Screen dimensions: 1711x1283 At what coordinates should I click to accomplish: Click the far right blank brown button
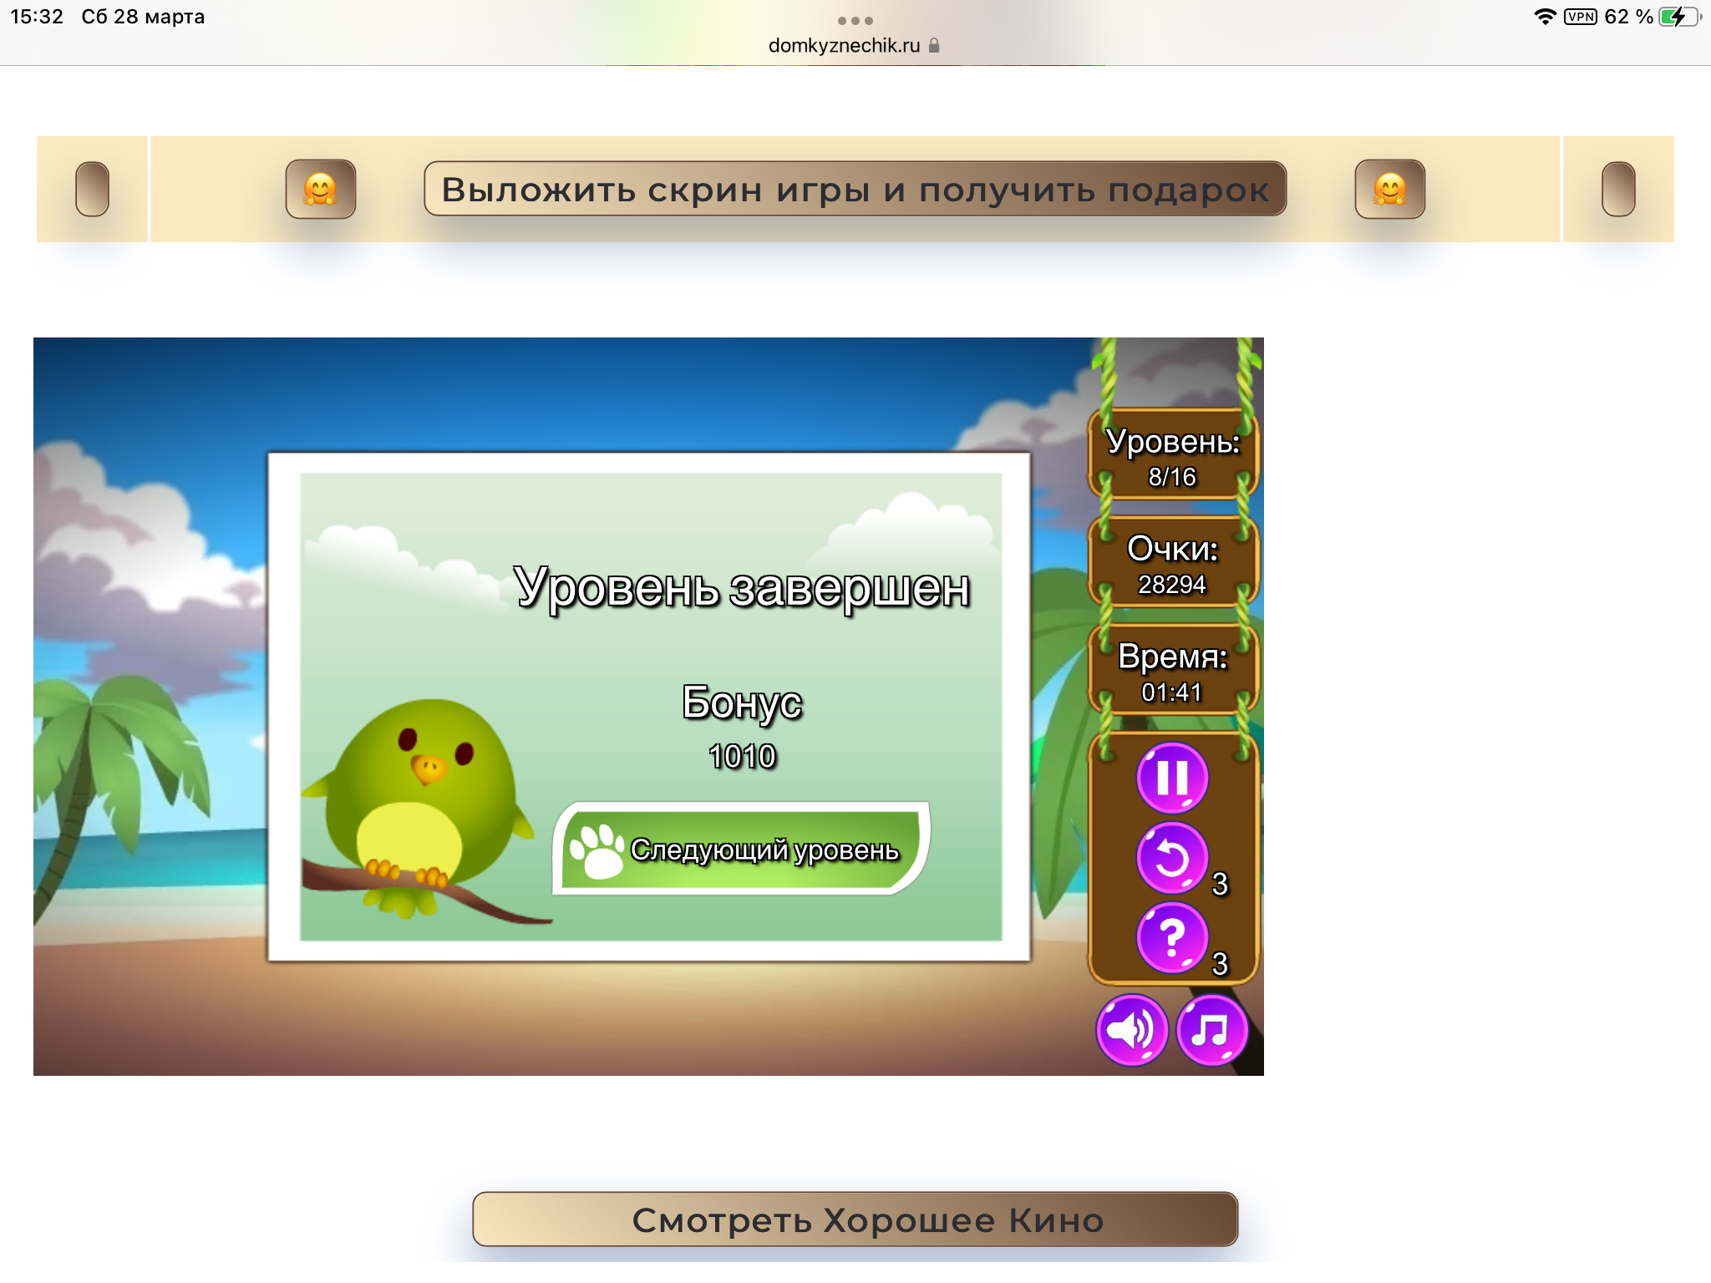(1617, 190)
